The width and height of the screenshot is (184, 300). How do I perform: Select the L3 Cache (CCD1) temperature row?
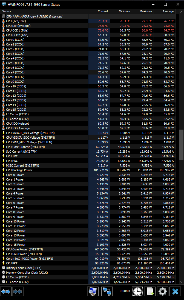(88, 114)
